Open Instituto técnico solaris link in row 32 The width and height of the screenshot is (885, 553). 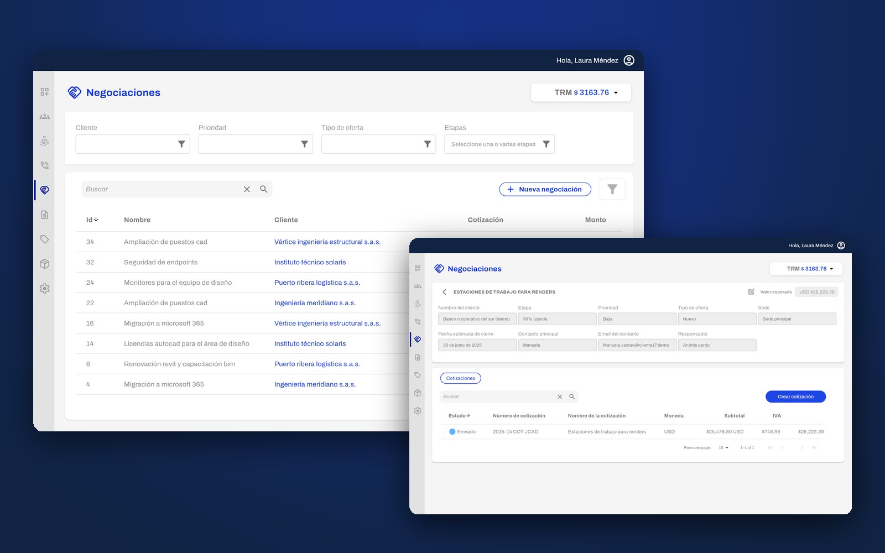click(x=310, y=262)
